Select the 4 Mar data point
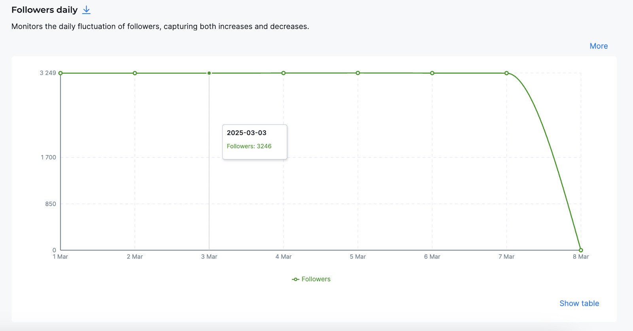The height and width of the screenshot is (331, 633). (284, 73)
